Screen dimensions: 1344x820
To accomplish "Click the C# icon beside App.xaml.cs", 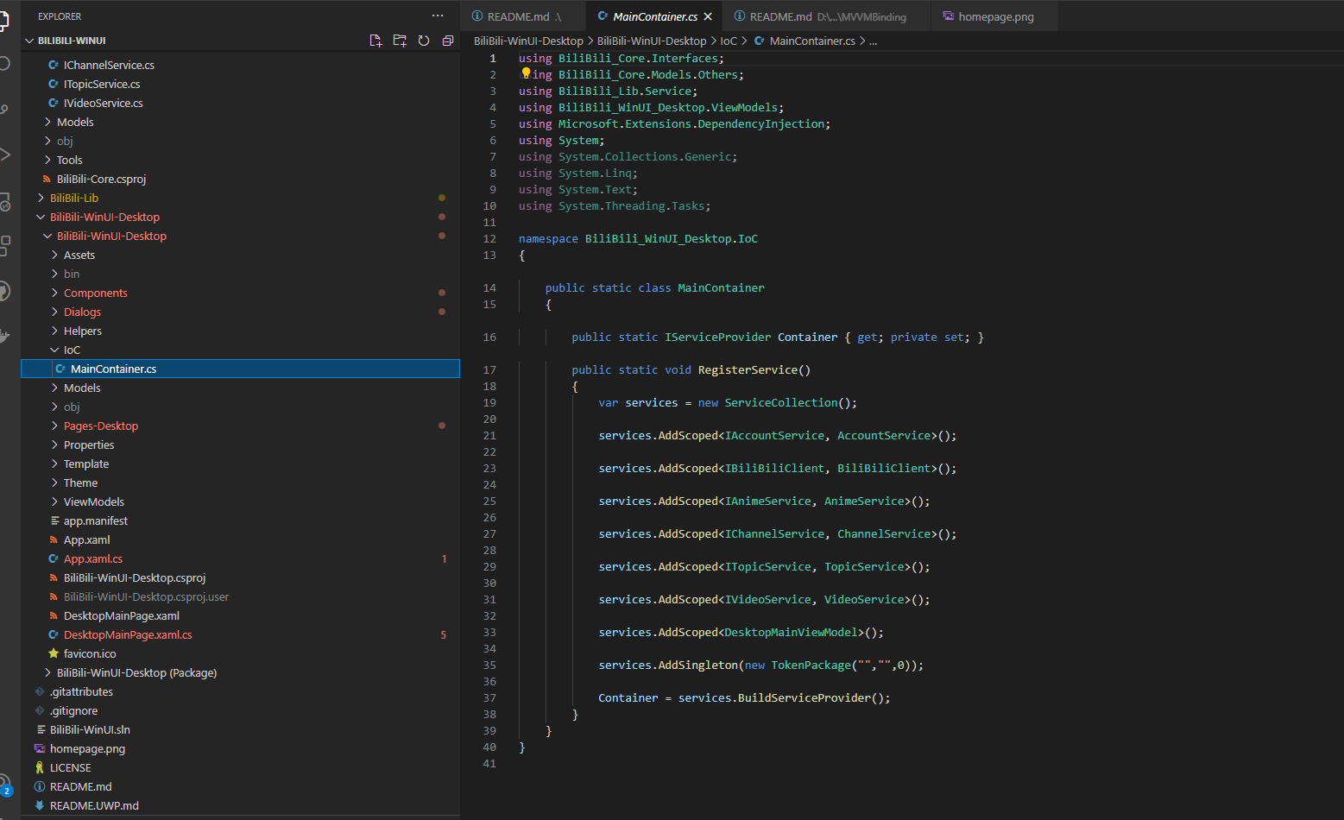I will (x=54, y=558).
